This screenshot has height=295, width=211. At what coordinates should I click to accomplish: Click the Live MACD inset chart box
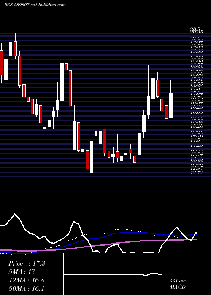click(x=116, y=274)
